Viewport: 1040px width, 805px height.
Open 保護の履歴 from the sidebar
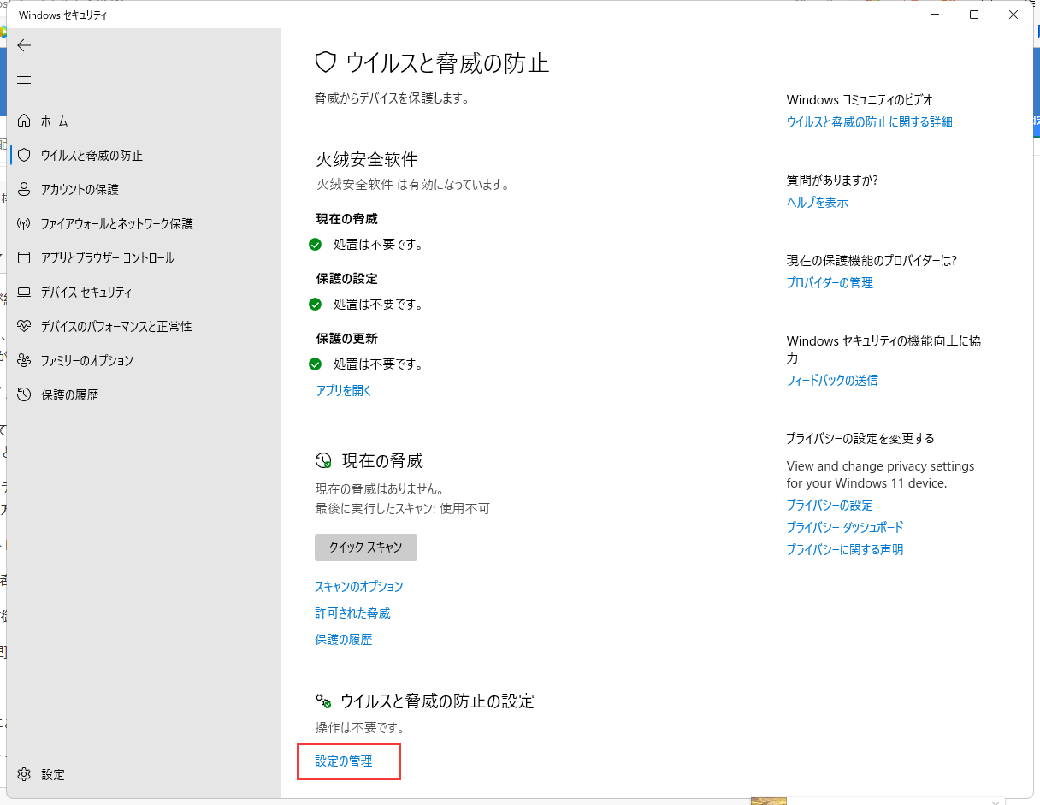click(x=71, y=394)
